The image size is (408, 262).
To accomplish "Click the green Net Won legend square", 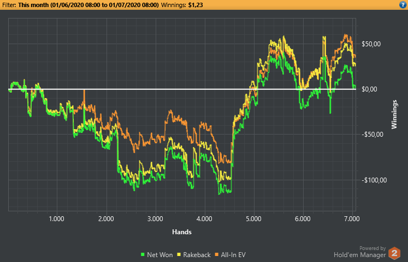I will coord(143,254).
